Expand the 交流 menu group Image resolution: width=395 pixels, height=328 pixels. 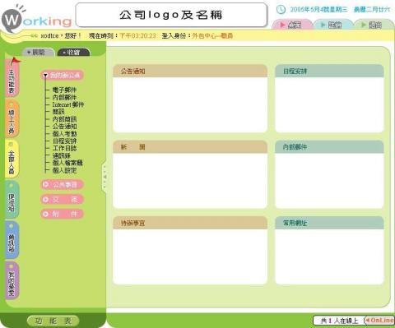(x=62, y=199)
